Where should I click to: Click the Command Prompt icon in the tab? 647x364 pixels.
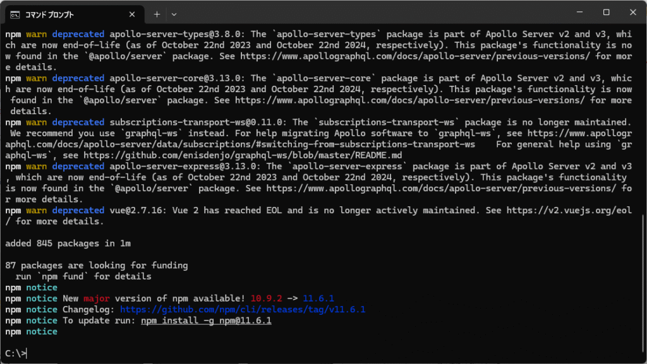[x=15, y=14]
